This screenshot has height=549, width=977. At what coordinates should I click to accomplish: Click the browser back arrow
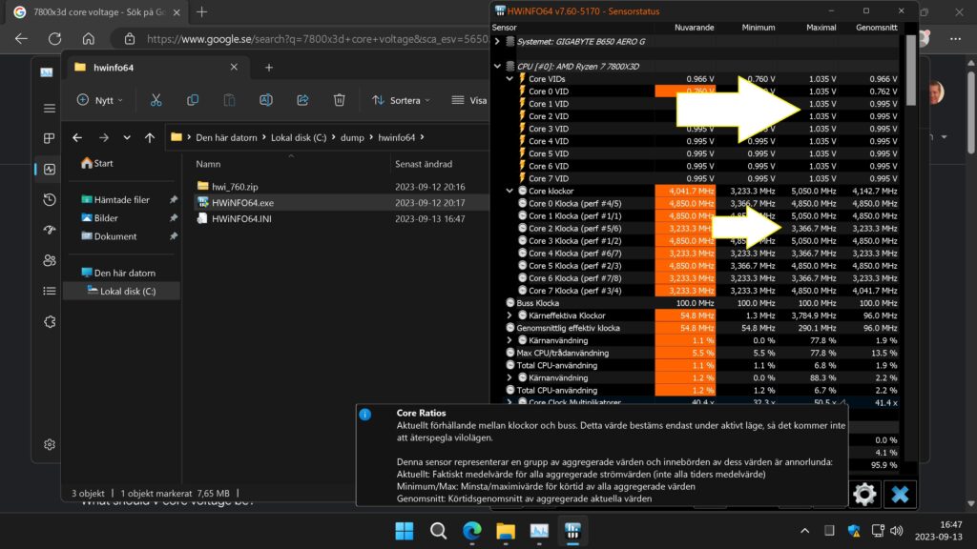tap(21, 38)
